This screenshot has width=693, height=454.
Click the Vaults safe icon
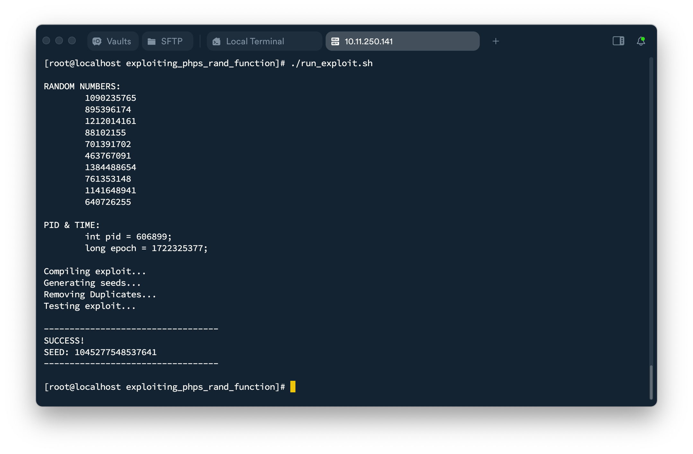click(x=97, y=41)
